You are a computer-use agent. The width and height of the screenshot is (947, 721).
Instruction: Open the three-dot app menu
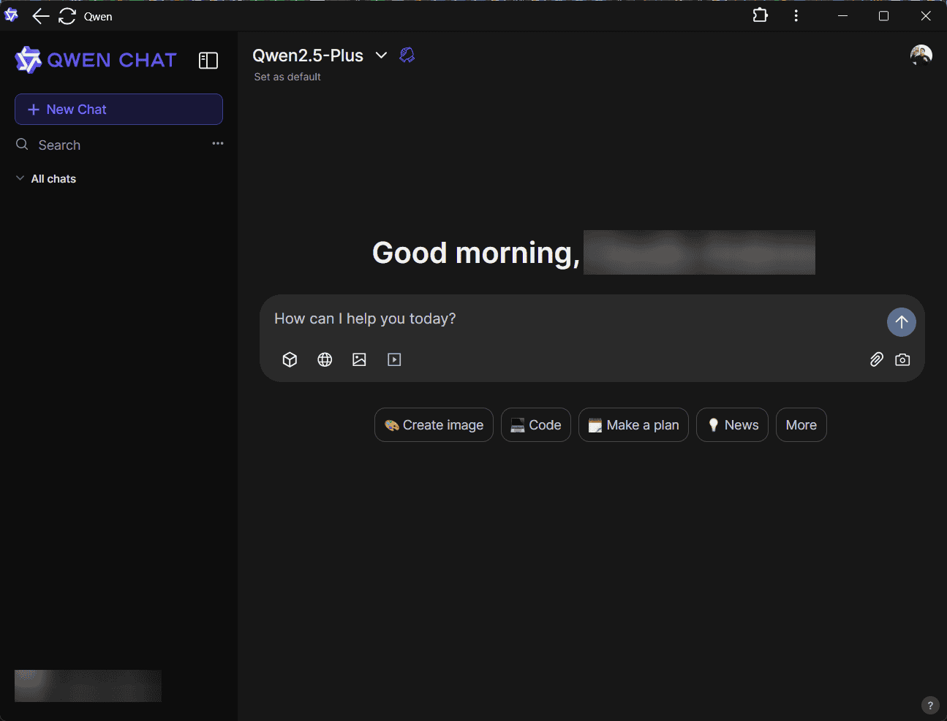[x=796, y=15]
